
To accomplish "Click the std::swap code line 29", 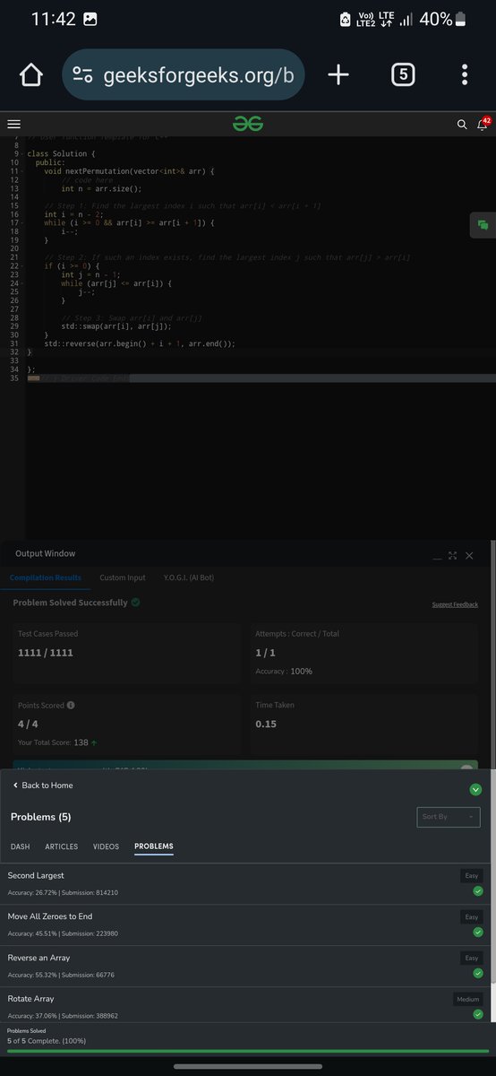I will (x=115, y=326).
